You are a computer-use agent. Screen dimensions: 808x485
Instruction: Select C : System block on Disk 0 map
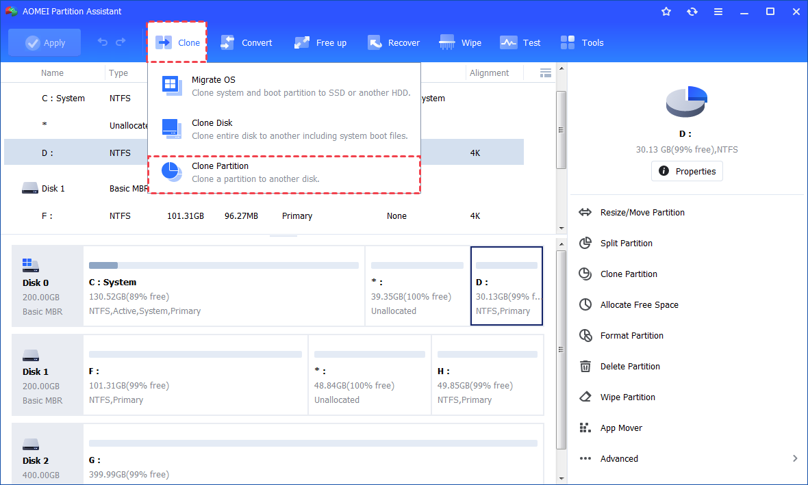224,286
